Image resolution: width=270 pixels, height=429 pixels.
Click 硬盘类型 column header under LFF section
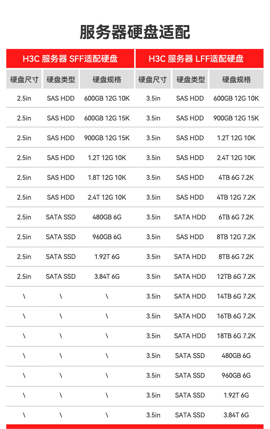190,80
